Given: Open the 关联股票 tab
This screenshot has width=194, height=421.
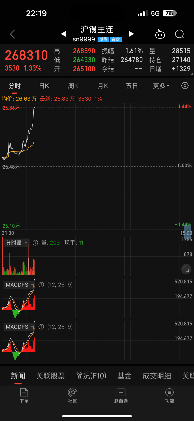Looking at the screenshot, I should (x=51, y=376).
